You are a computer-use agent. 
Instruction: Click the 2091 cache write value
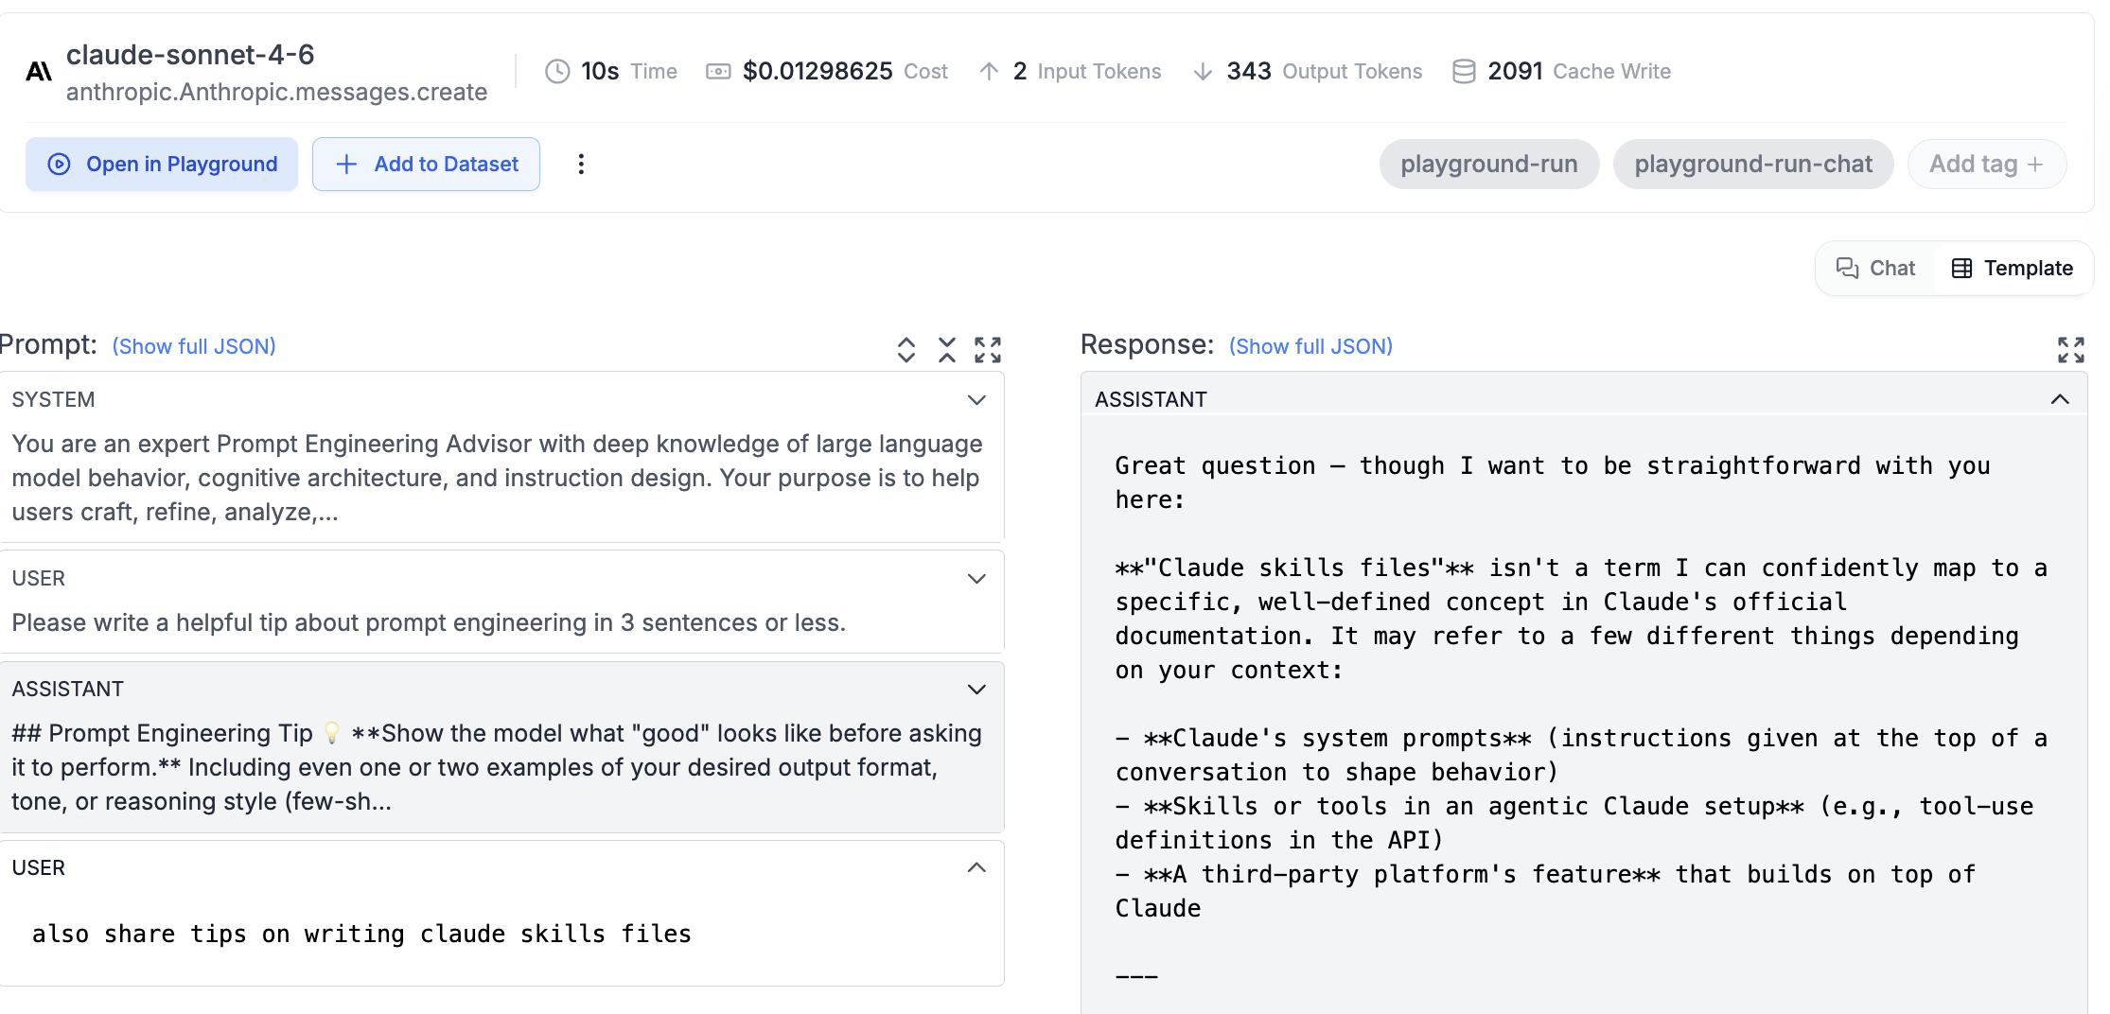(x=1515, y=72)
